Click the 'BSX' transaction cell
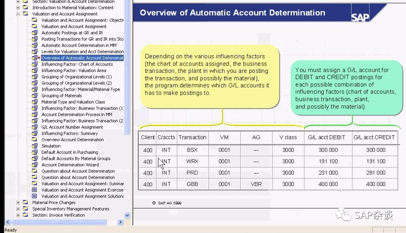 click(192, 150)
